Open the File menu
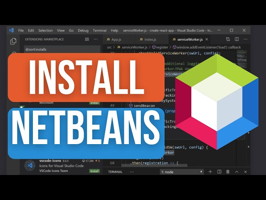The width and height of the screenshot is (266, 200). click(21, 30)
